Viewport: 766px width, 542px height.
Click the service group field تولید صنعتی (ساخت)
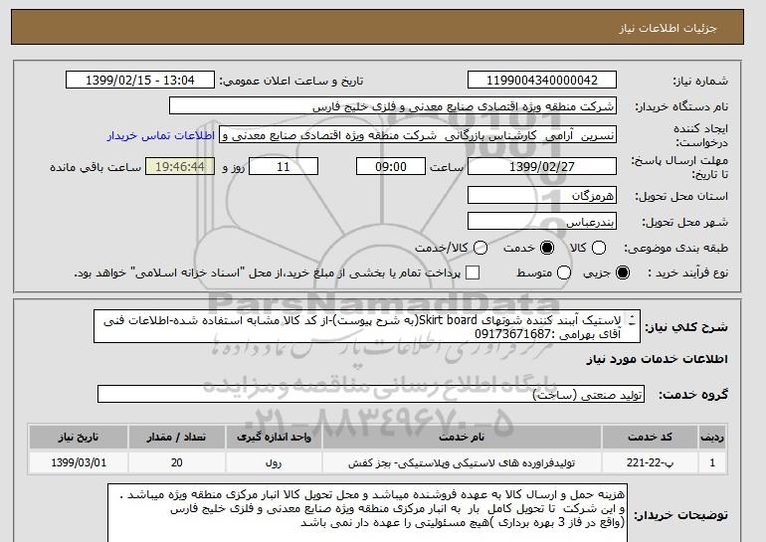pyautogui.click(x=371, y=394)
